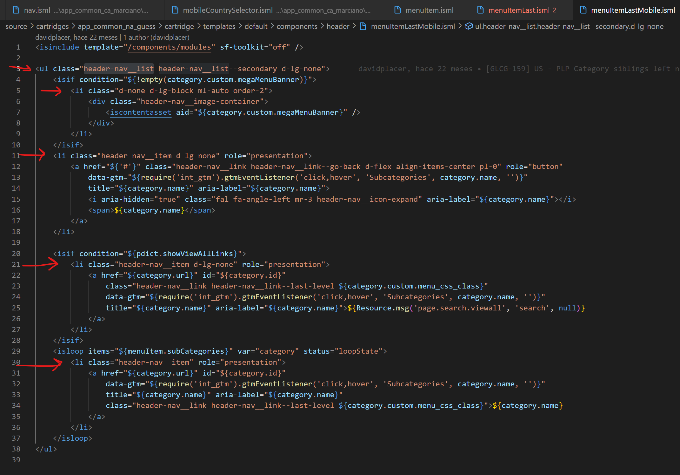Image resolution: width=680 pixels, height=475 pixels.
Task: Click line number 20 in the gutter
Action: [x=16, y=253]
